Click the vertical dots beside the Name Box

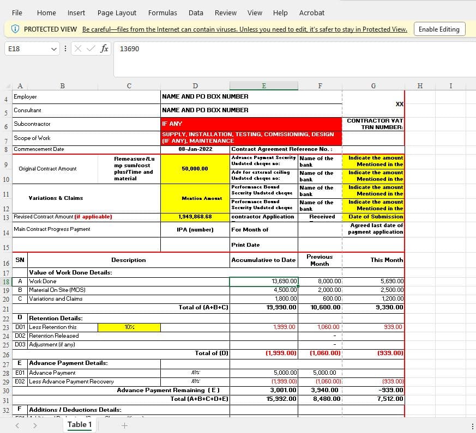65,48
